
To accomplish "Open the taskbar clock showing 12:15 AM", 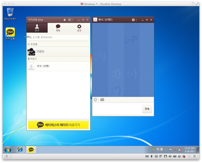I will (x=190, y=150).
